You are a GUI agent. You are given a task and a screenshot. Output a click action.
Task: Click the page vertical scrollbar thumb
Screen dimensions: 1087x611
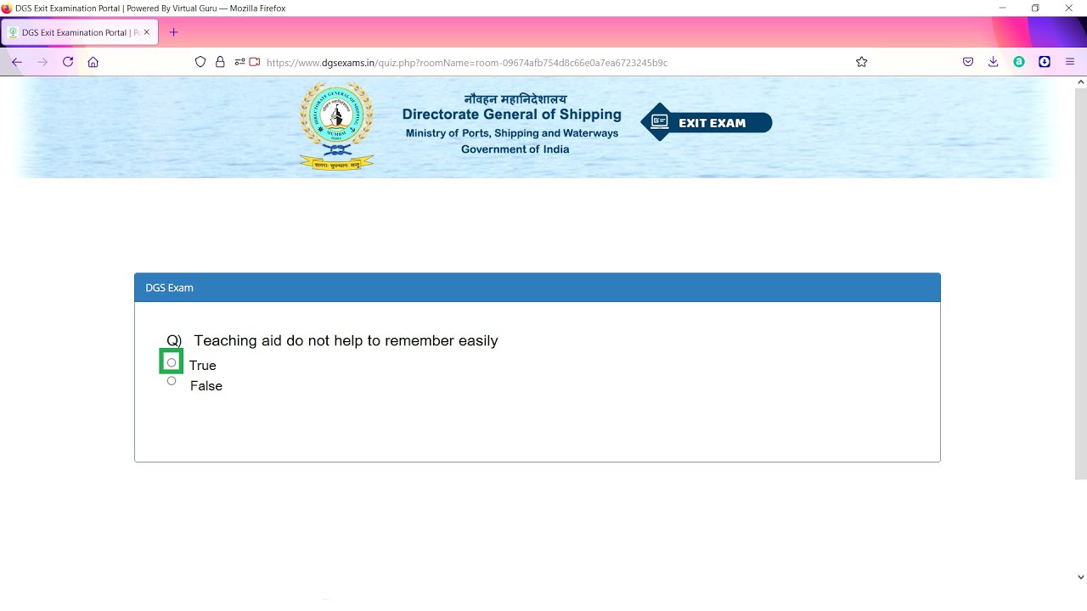1081,284
